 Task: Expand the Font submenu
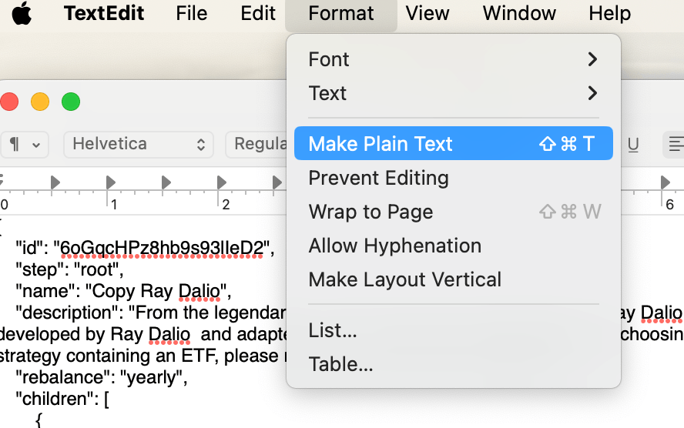pyautogui.click(x=453, y=59)
